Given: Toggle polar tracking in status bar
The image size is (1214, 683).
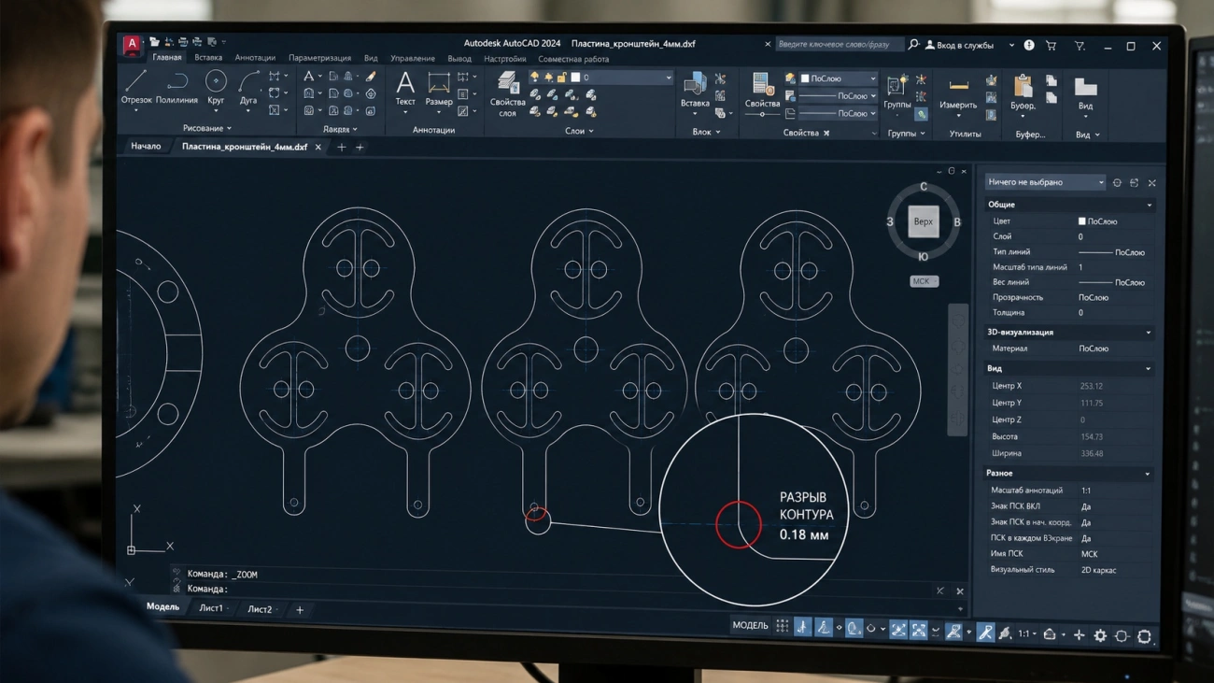Looking at the screenshot, I should [x=824, y=627].
